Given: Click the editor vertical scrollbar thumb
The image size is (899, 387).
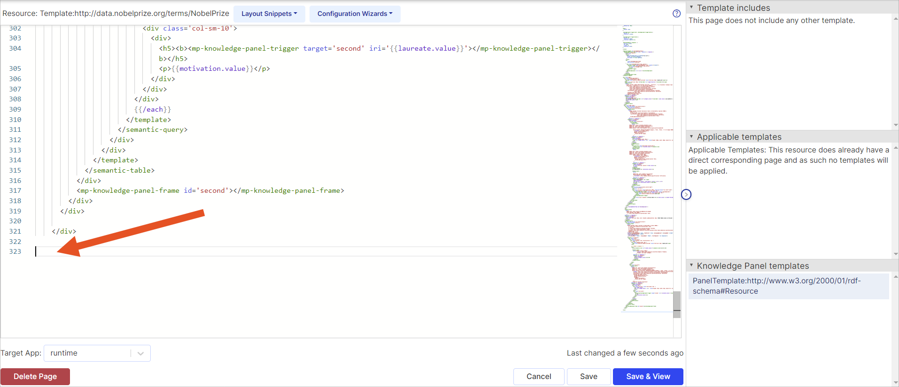Looking at the screenshot, I should pyautogui.click(x=677, y=304).
